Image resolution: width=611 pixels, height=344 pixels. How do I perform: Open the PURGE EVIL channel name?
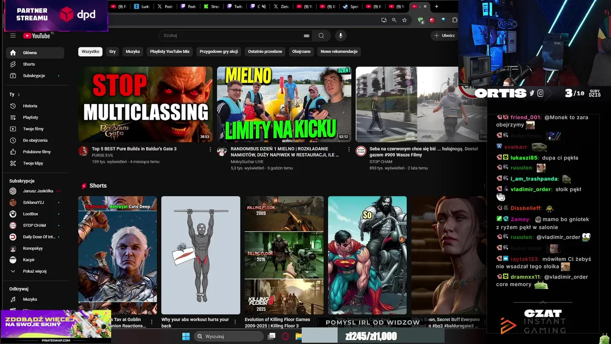pyautogui.click(x=103, y=155)
